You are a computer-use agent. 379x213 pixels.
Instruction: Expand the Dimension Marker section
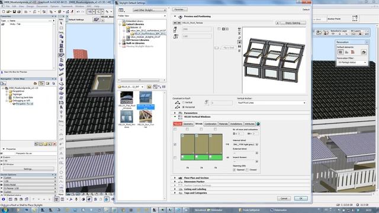175,182
